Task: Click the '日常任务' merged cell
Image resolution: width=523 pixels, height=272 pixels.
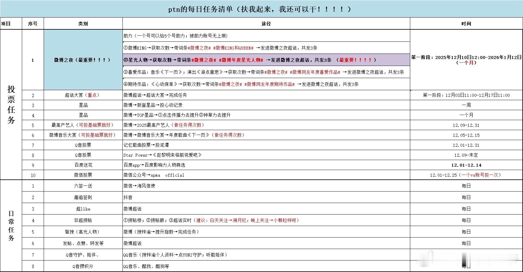Action: 11,225
